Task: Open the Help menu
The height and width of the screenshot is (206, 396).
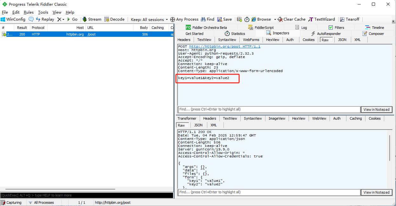Action: 70,12
